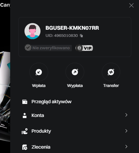Screen dimensions: 139x153
Task: Click the Wypłata withdrawal arrow icon
Action: pos(75,72)
